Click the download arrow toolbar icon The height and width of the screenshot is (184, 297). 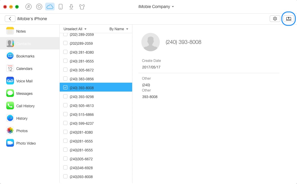(71, 7)
